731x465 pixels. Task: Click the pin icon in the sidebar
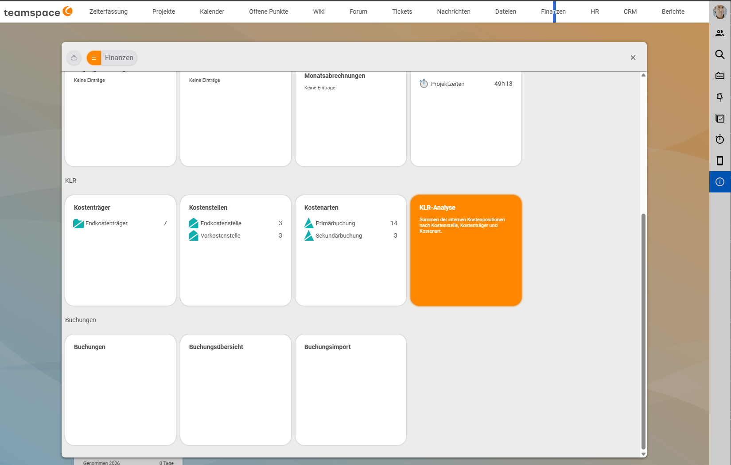(720, 97)
